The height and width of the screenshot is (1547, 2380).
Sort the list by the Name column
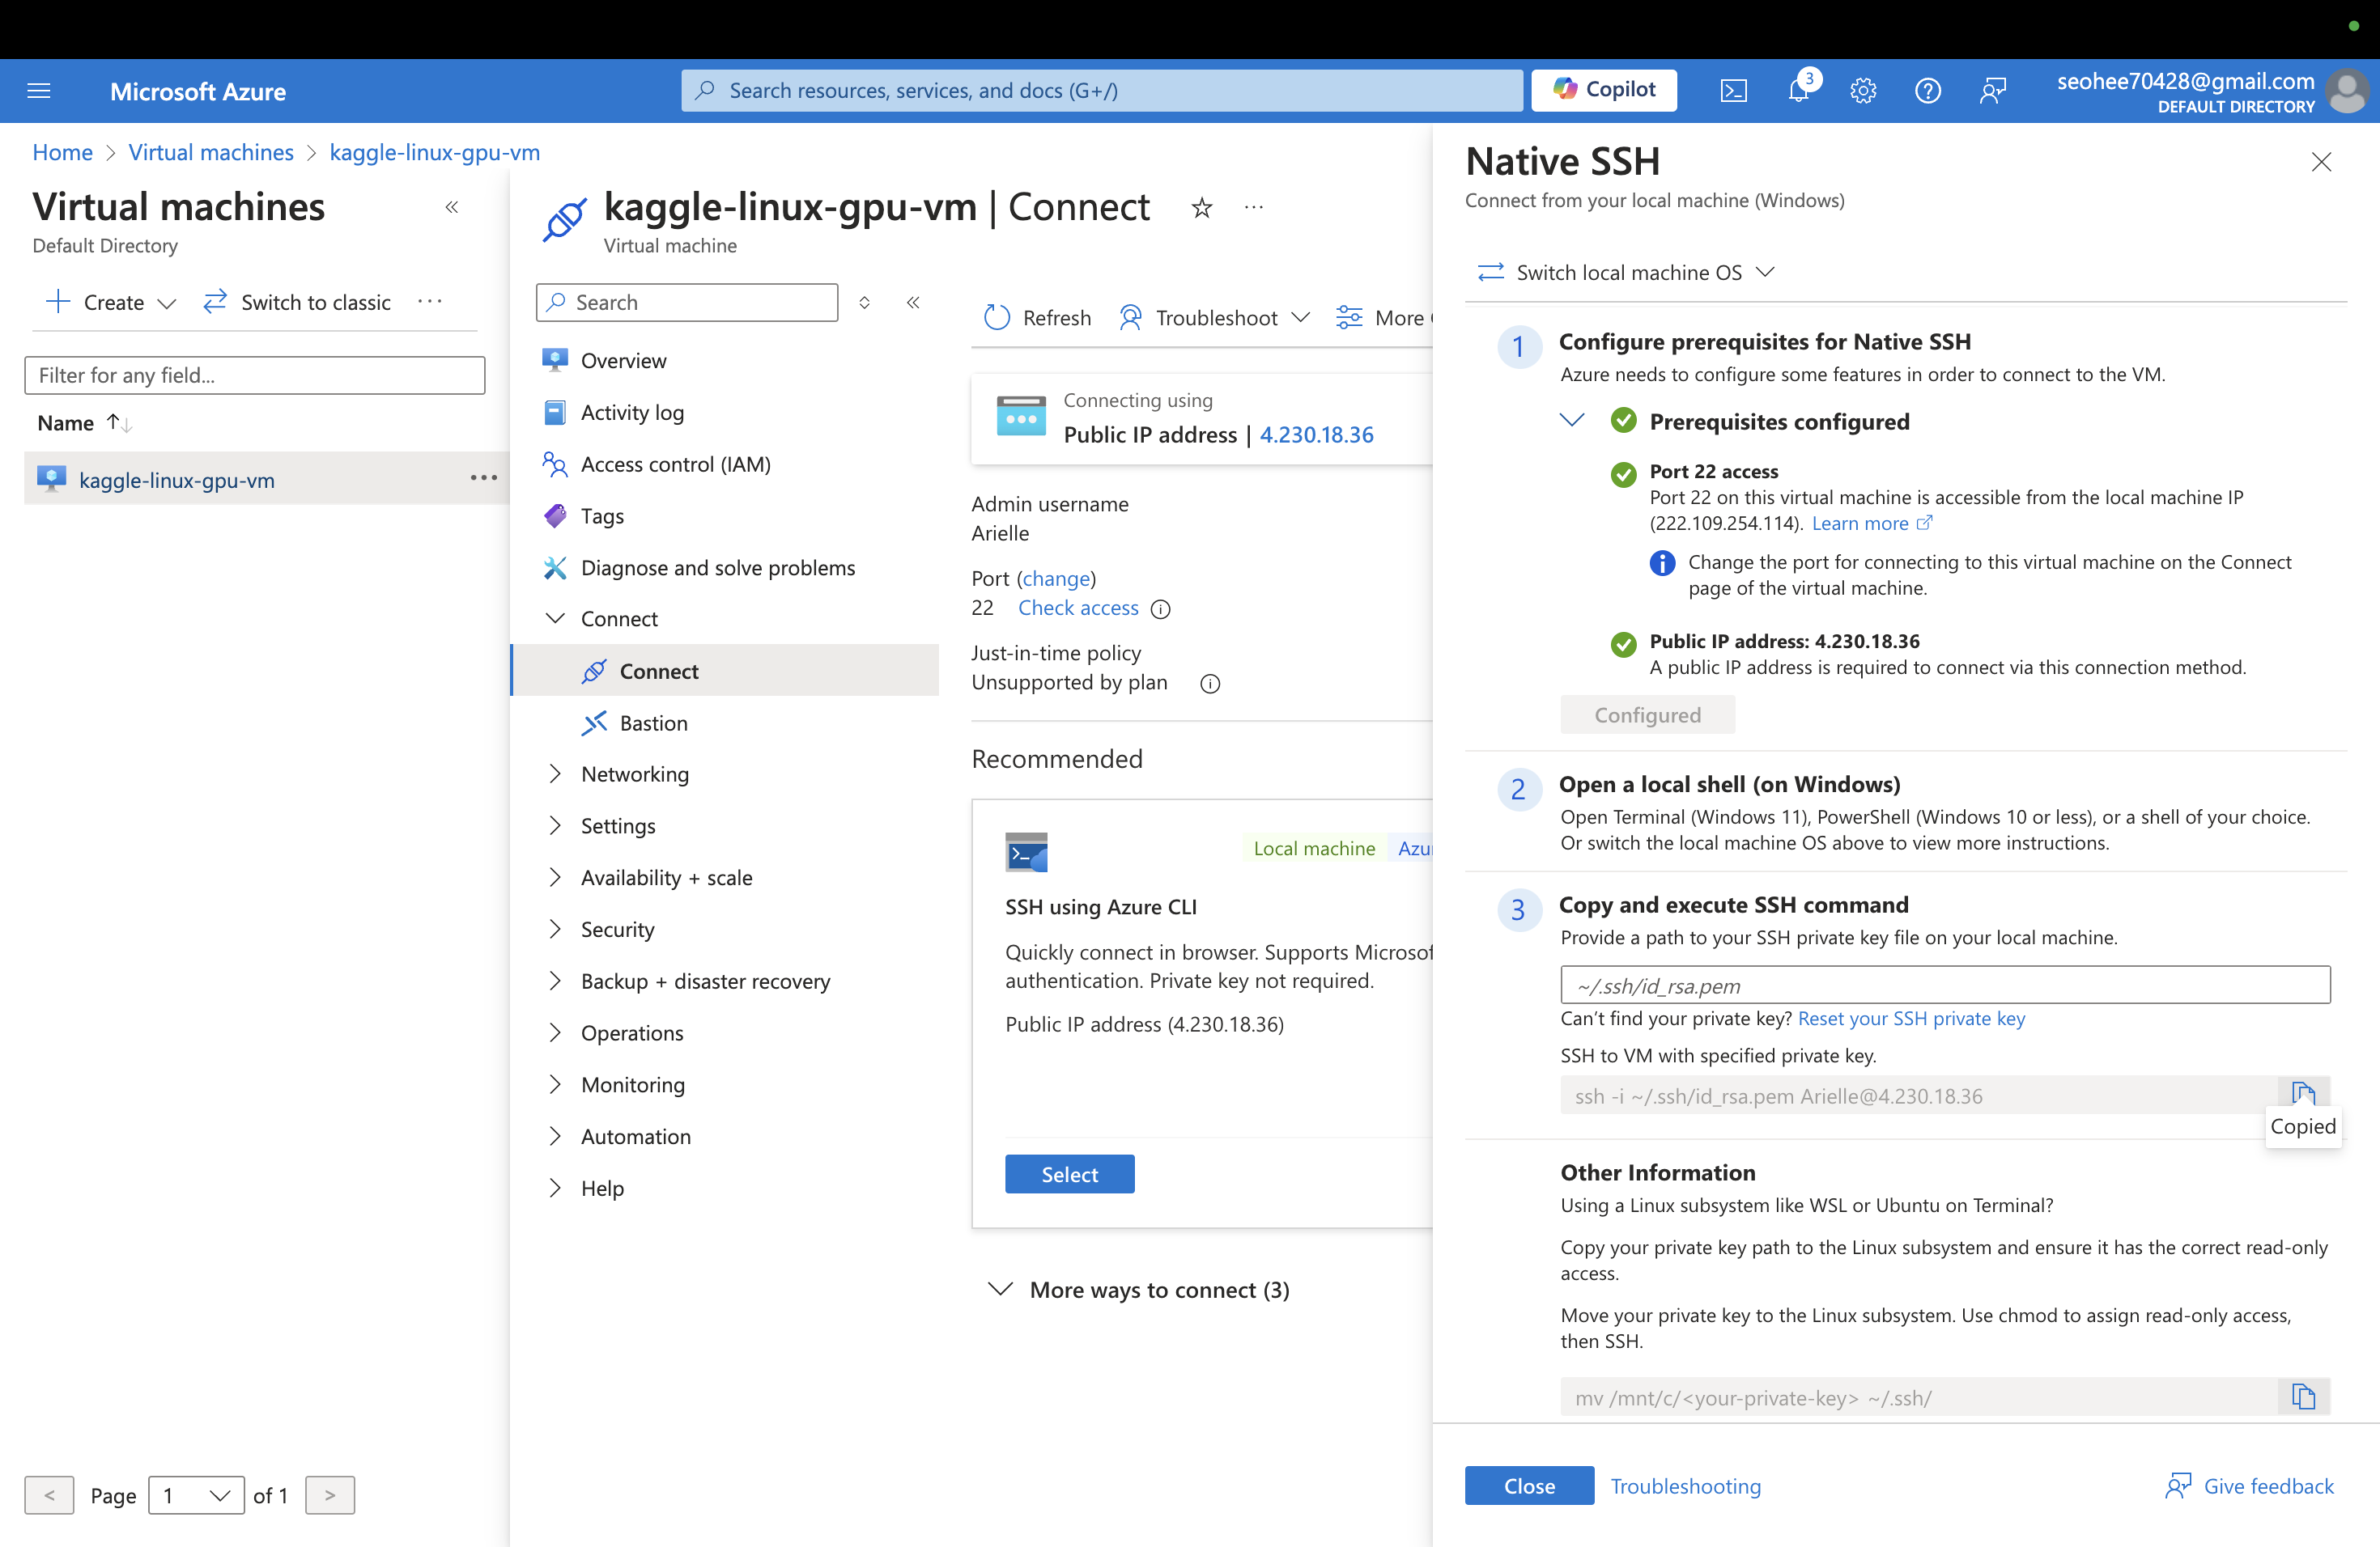tap(84, 422)
